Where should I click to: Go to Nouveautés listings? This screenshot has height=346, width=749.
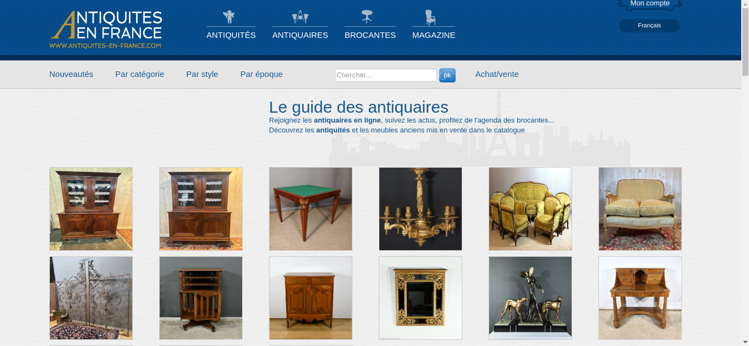pos(71,74)
